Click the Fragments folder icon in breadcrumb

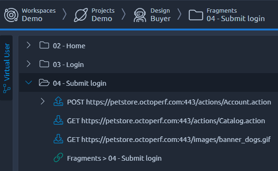(x=196, y=15)
